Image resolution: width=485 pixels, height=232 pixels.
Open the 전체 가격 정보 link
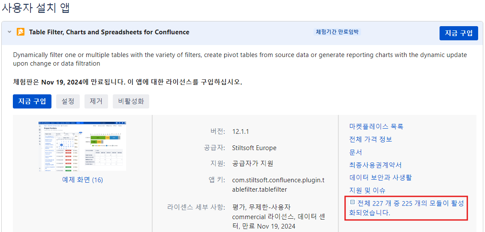371,139
